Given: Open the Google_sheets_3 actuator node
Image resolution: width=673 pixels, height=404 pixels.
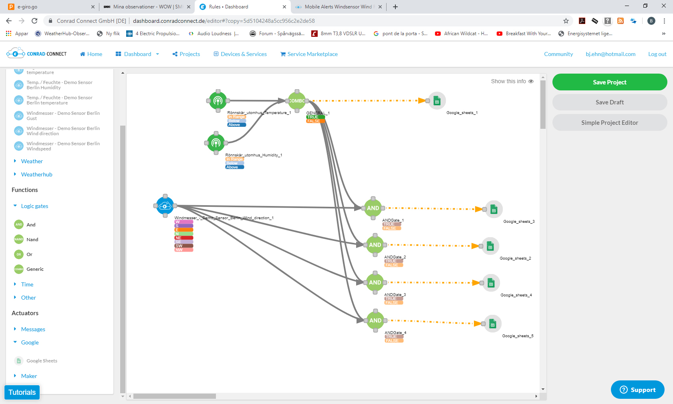Looking at the screenshot, I should 494,209.
